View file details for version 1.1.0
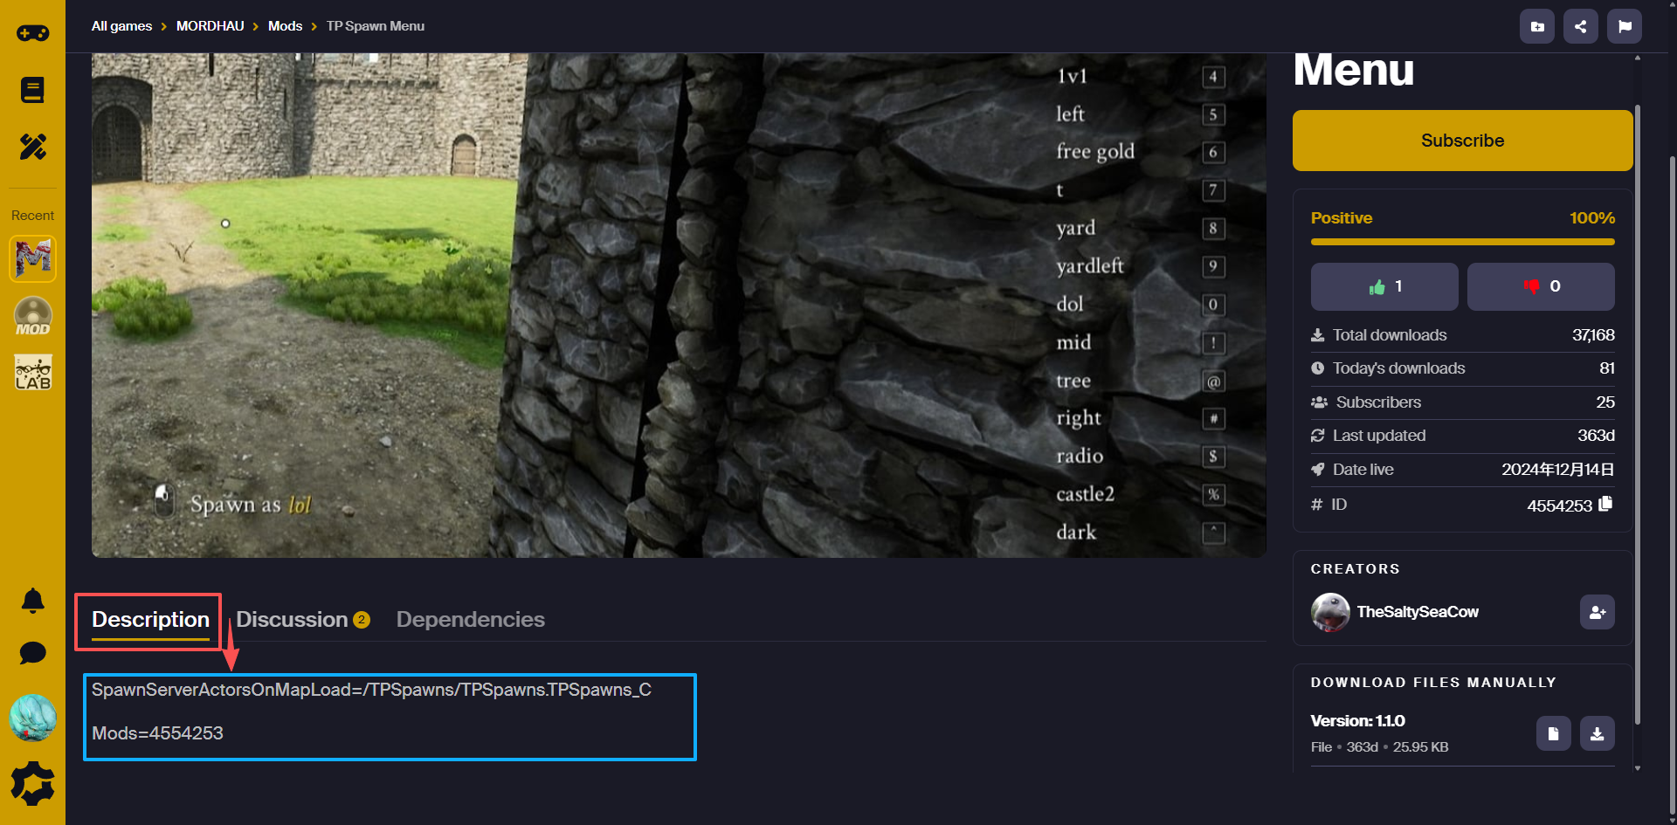The image size is (1677, 825). pos(1553,733)
